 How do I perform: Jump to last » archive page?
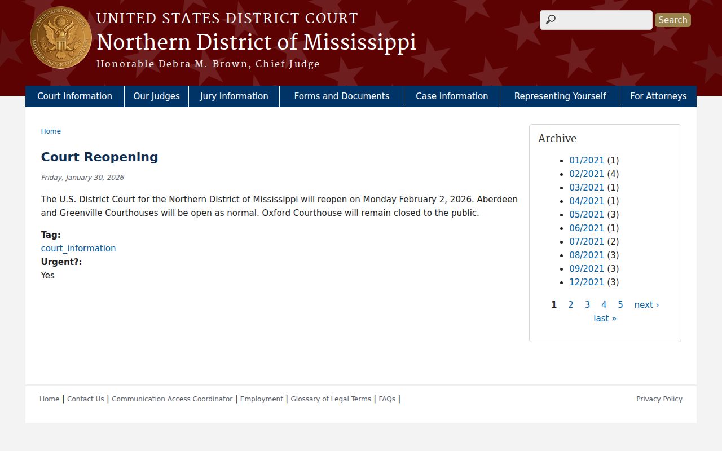605,319
